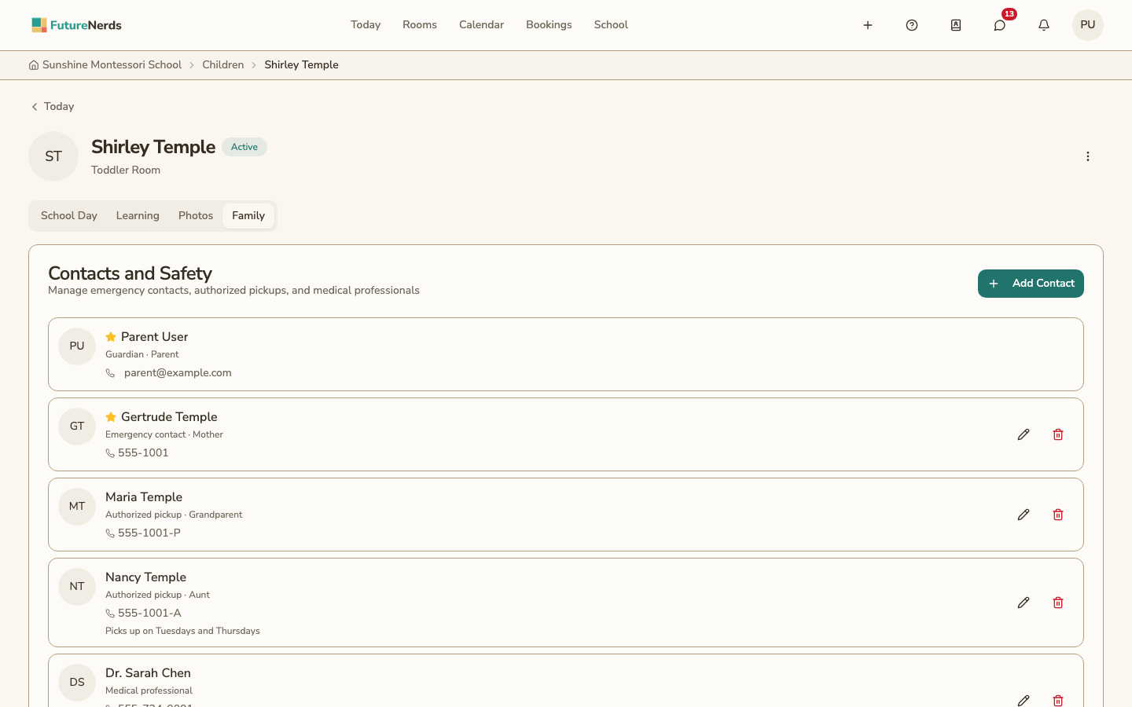
Task: Open messages icon with 13 badge
Action: [x=1000, y=25]
